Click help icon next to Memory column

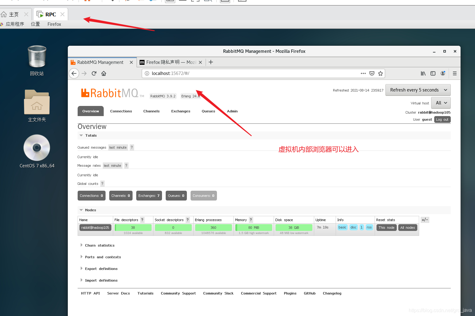tap(251, 220)
